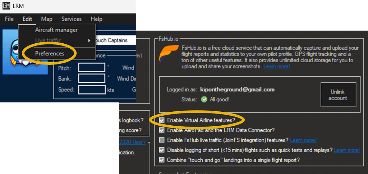Screen dimensions: 368x174
Task: Click the green All good status icon
Action: tap(204, 100)
